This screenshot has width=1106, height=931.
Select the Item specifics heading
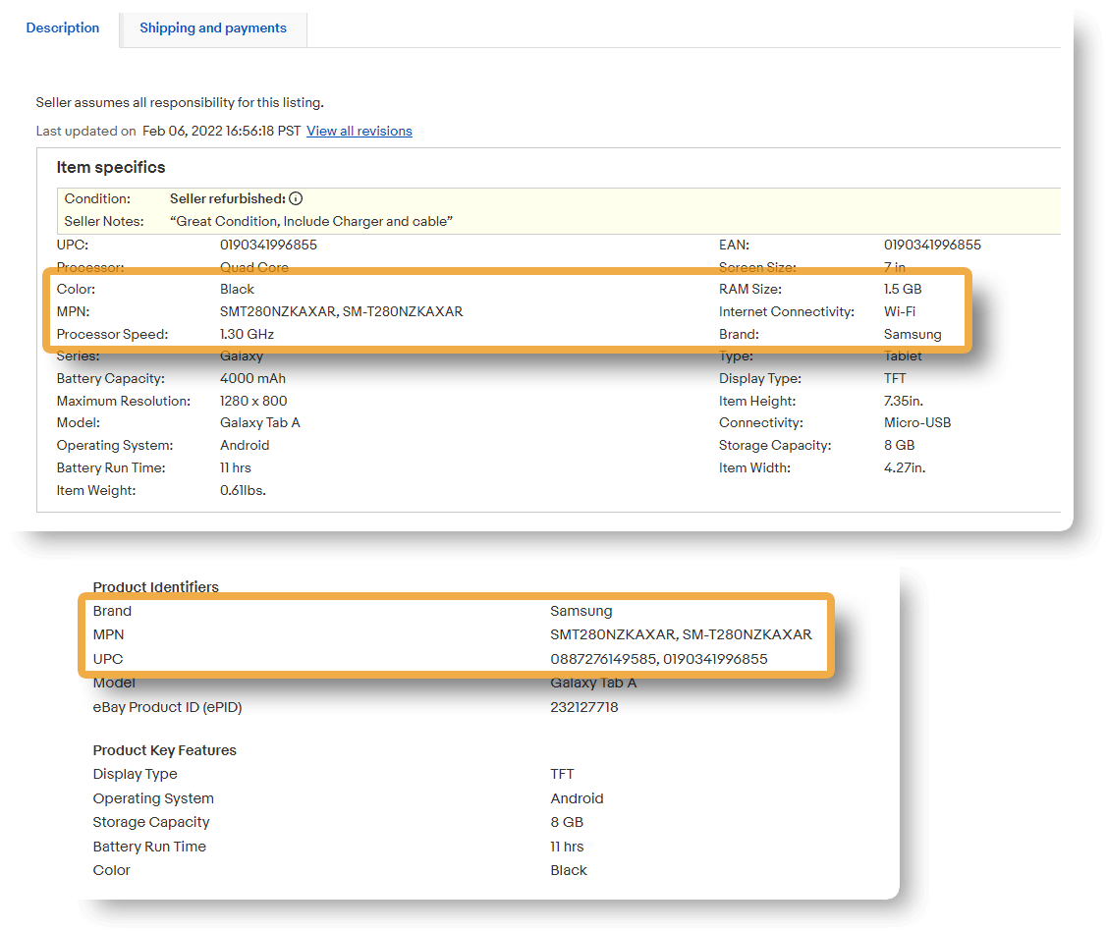(x=111, y=167)
